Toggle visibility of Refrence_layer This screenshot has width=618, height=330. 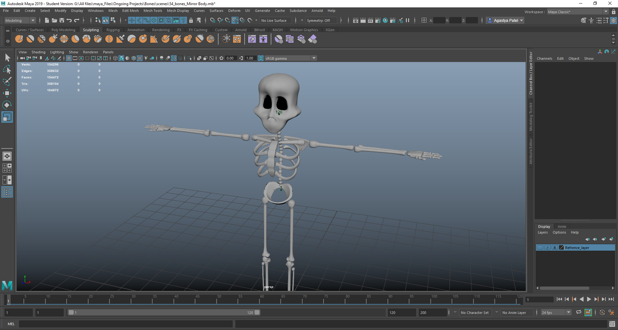coord(540,247)
